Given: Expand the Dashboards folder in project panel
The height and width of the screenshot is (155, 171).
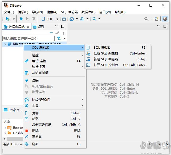Looking at the screenshot, I should tap(5, 133).
